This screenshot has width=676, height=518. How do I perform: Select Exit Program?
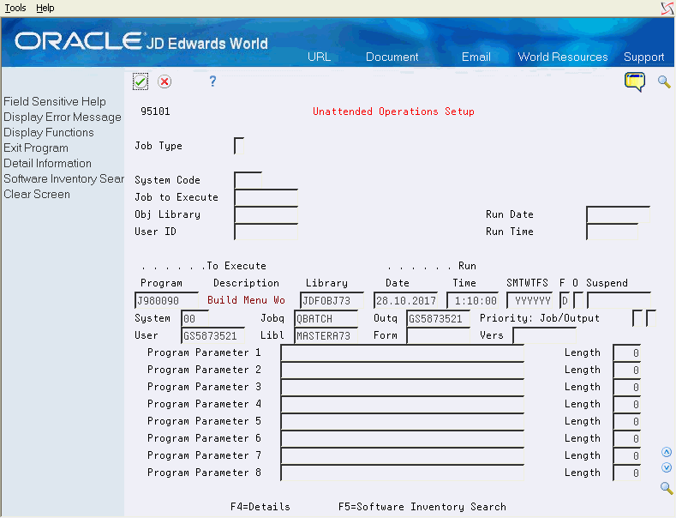pyautogui.click(x=36, y=148)
